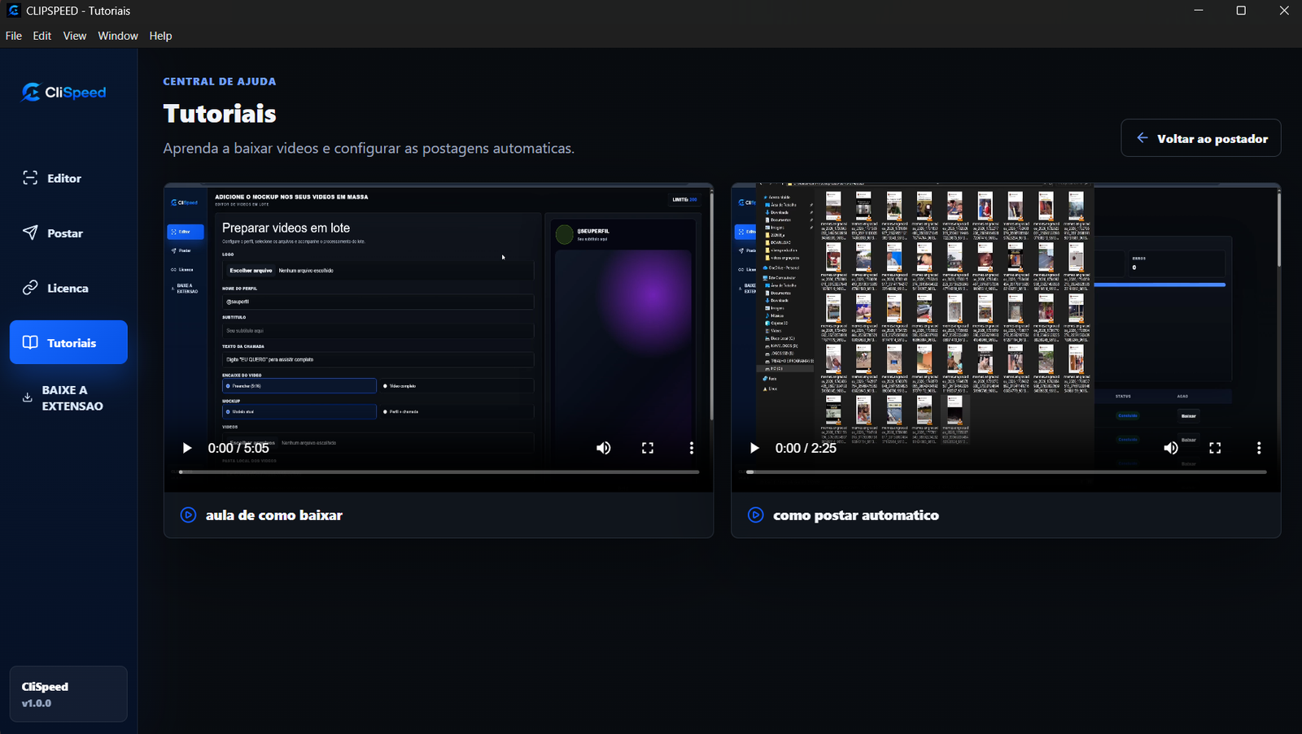The height and width of the screenshot is (734, 1302).
Task: Click the Voltar ao postador button
Action: pos(1201,138)
